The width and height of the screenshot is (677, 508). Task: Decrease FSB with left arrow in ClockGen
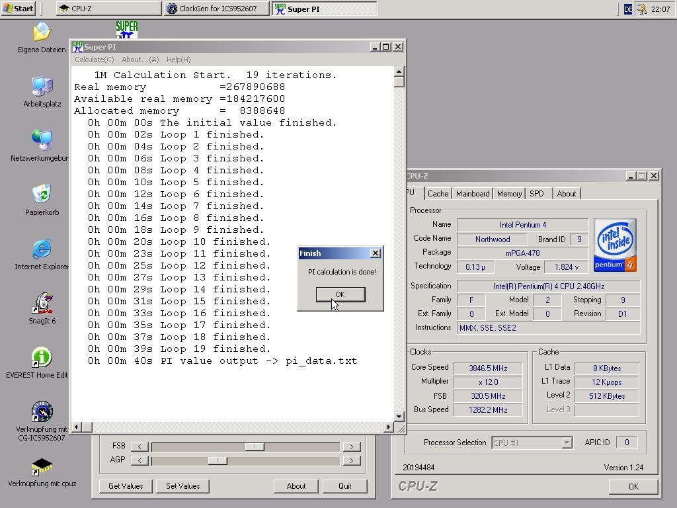coord(139,446)
